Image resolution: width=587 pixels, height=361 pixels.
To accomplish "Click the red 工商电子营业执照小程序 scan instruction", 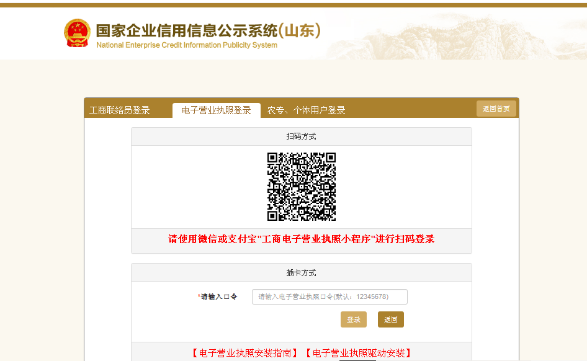I will tap(301, 239).
